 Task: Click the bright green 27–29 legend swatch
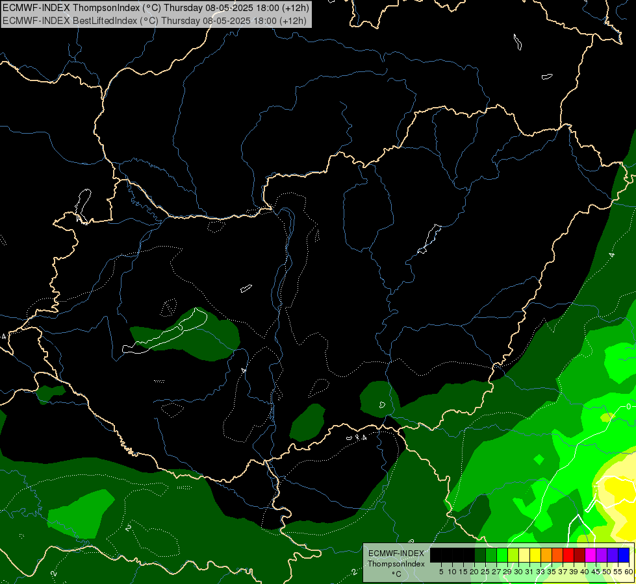[x=502, y=555]
